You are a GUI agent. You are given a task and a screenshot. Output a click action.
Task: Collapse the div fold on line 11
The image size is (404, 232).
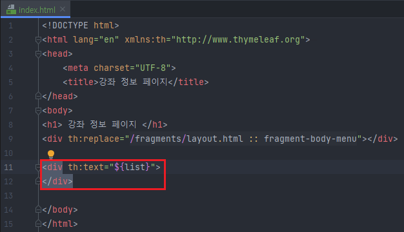coord(38,167)
